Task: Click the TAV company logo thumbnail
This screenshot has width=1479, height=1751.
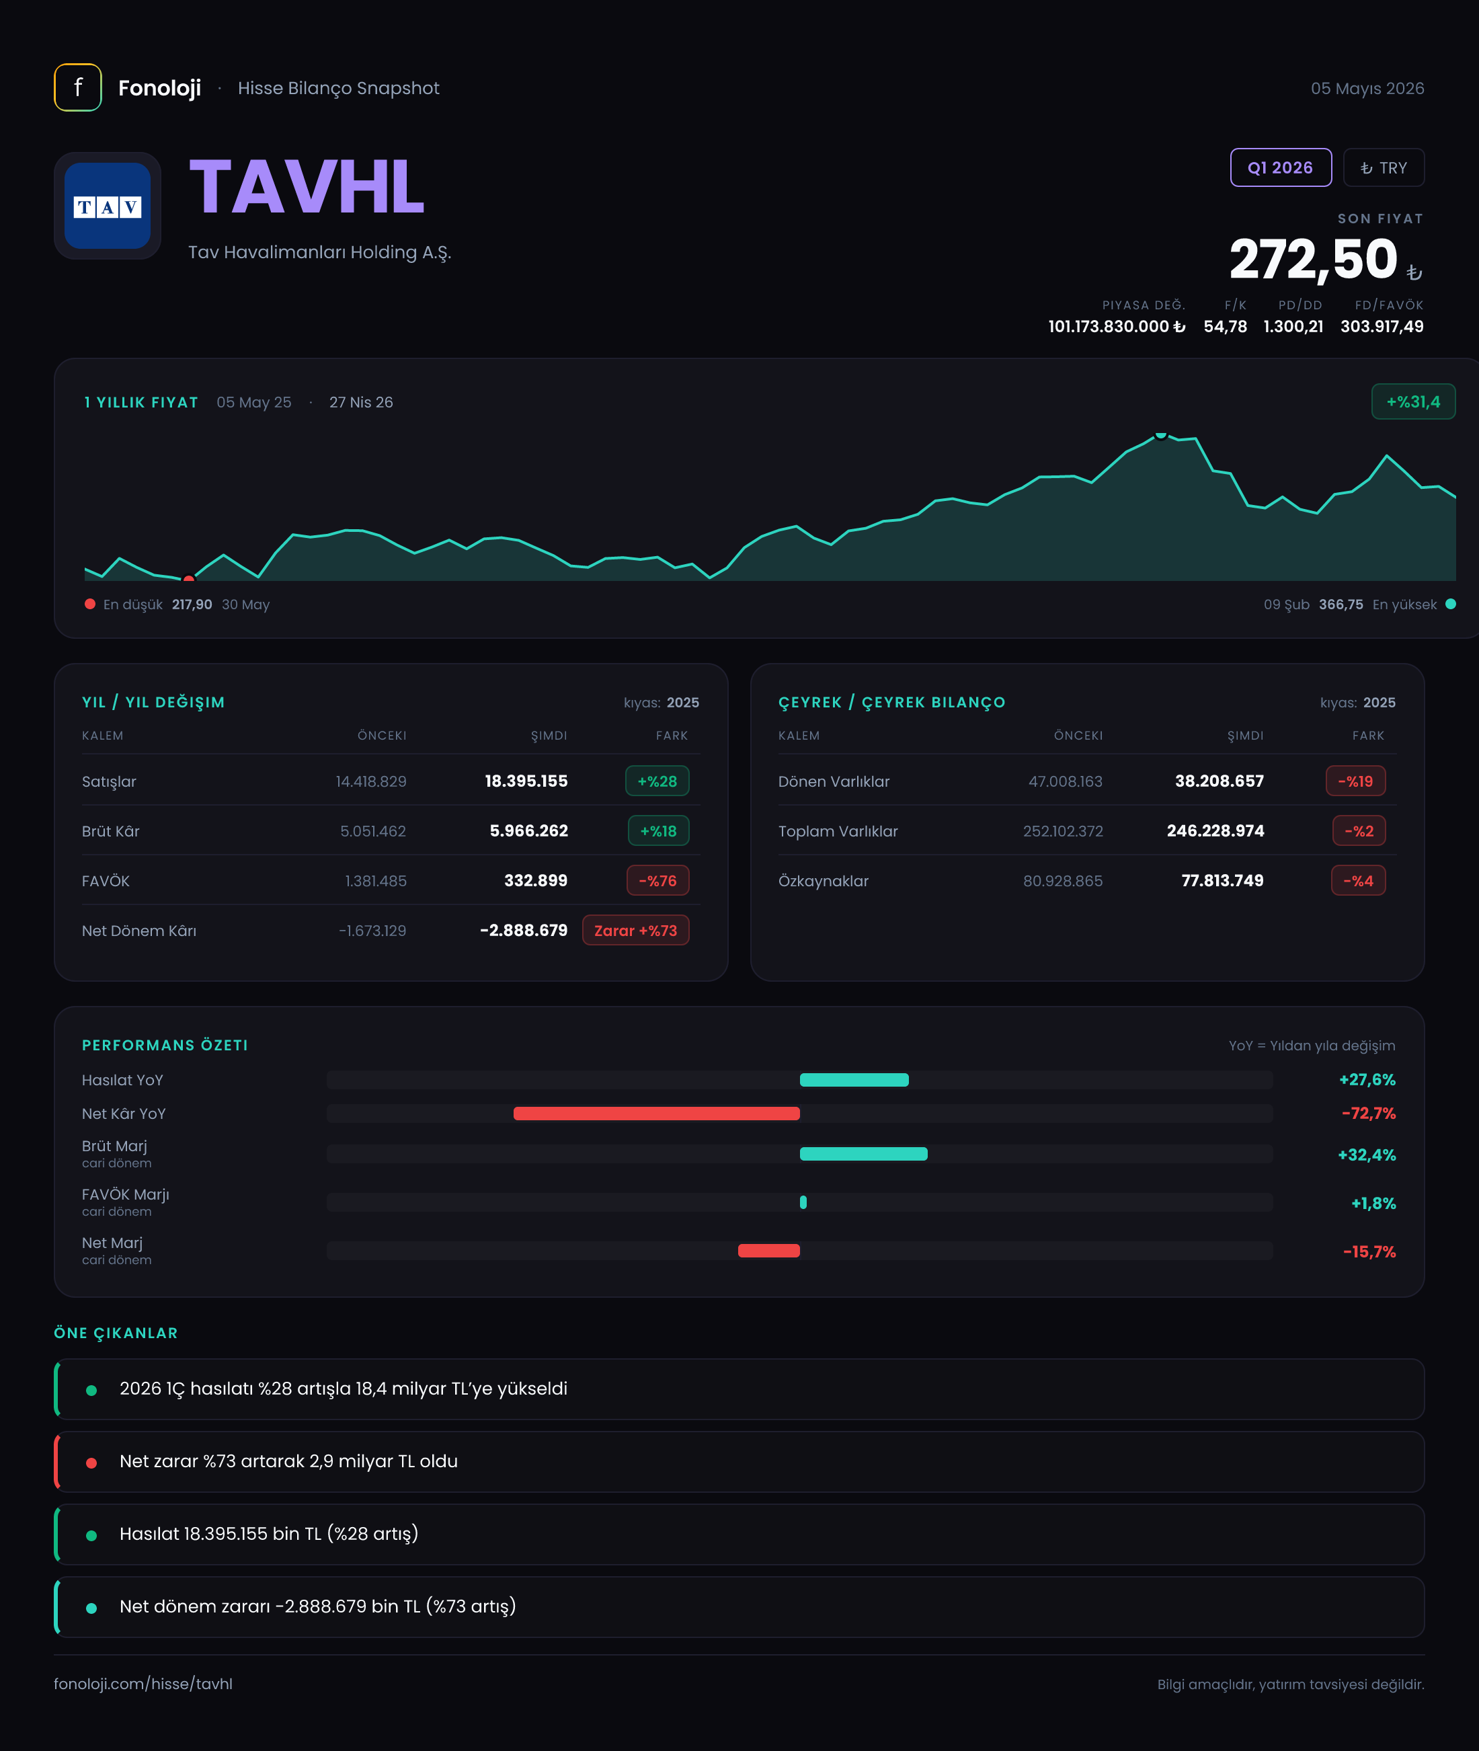Action: [108, 206]
